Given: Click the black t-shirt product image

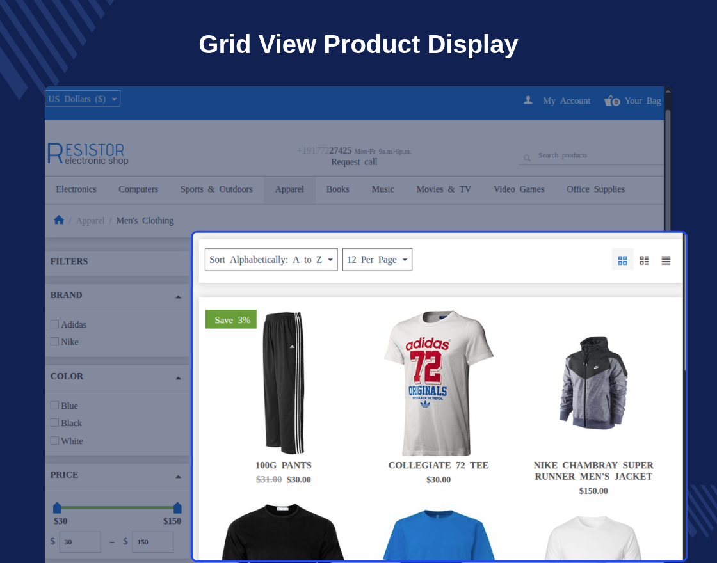Looking at the screenshot, I should pos(283,532).
